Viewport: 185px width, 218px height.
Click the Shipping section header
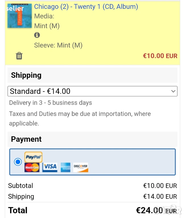coord(26,75)
